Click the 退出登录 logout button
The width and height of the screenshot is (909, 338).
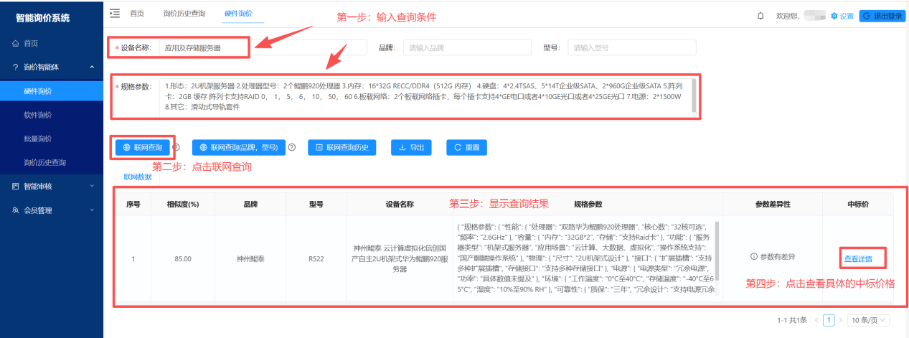(882, 16)
